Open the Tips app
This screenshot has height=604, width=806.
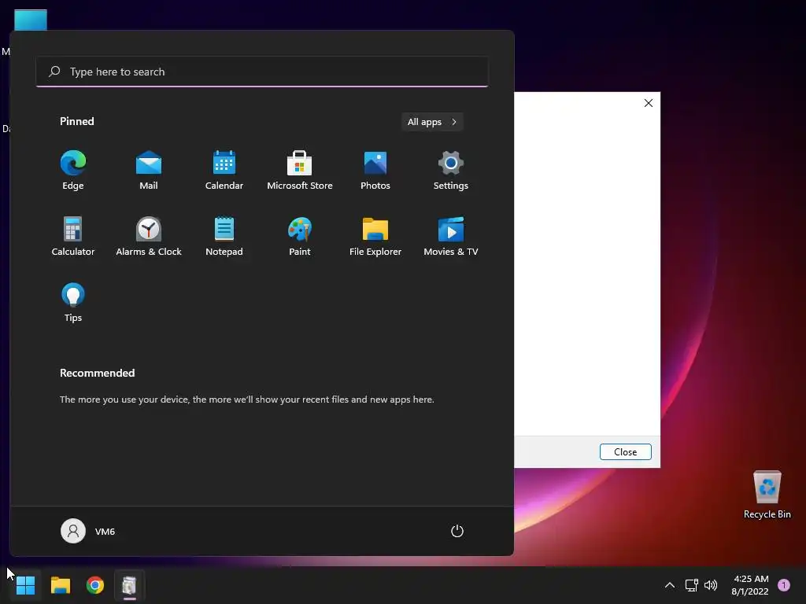point(73,303)
